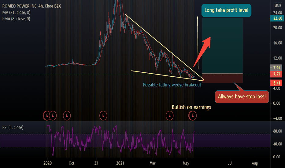The image size is (285, 168).
Task: Click the 80.00 RSI scale value
Action: pyautogui.click(x=278, y=131)
